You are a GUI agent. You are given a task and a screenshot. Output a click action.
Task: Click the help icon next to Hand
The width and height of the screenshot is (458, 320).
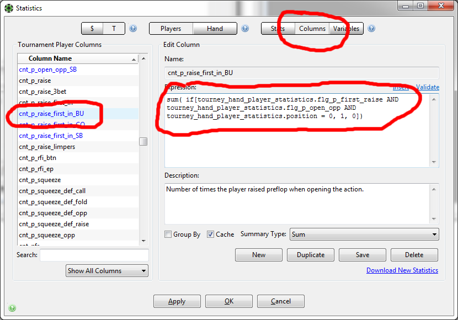pyautogui.click(x=245, y=28)
